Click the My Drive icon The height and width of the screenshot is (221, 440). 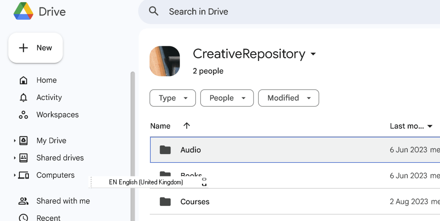[x=23, y=140]
